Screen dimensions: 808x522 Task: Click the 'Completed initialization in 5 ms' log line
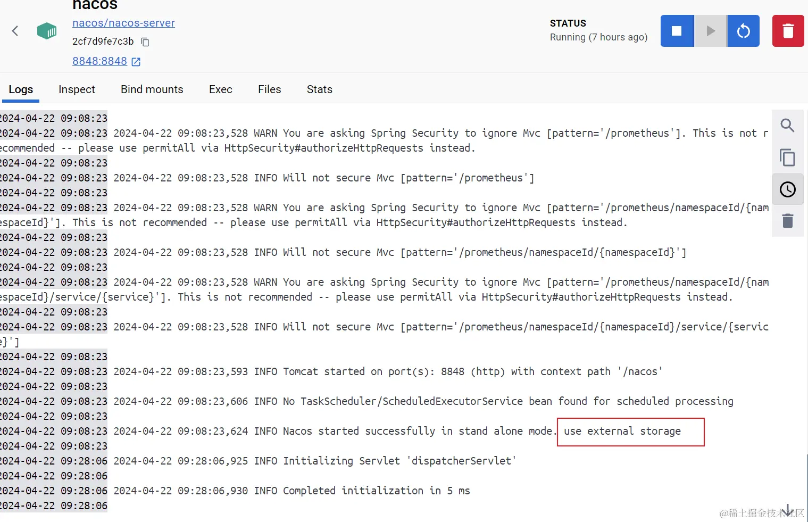point(291,491)
